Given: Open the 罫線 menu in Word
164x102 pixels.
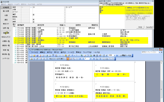Looking at the screenshot, I should pos(78,52).
